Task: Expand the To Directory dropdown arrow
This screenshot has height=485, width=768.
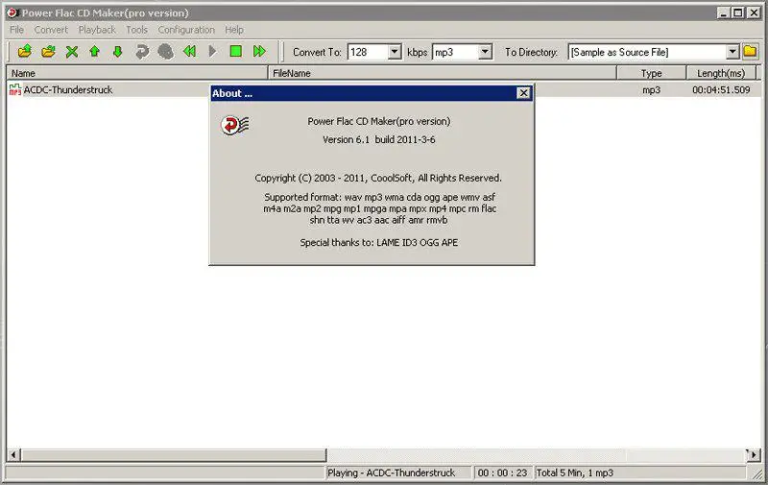Action: coord(732,52)
